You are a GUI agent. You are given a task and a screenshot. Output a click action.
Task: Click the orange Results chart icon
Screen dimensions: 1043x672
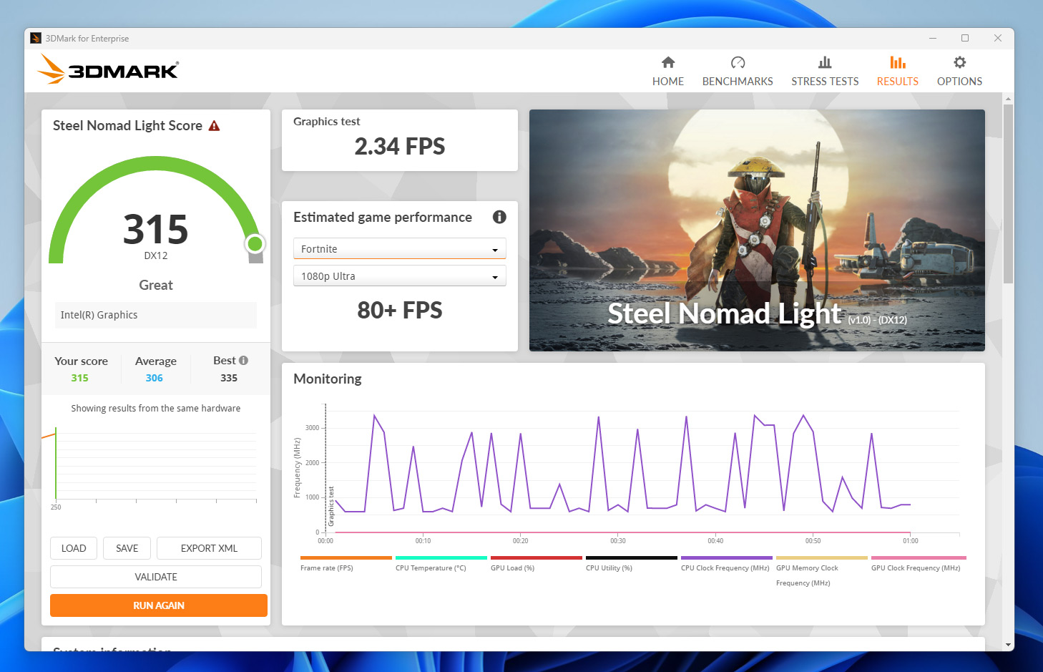tap(897, 63)
